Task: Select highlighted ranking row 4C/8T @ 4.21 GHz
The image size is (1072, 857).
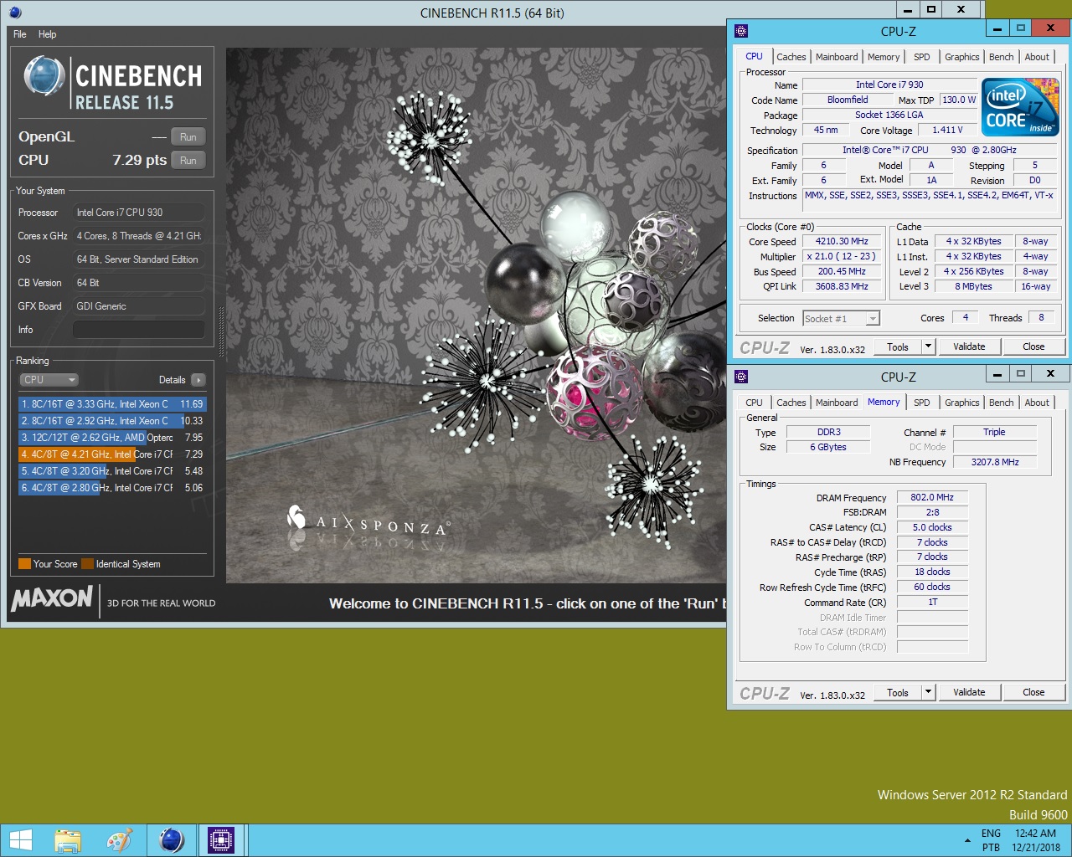Action: pyautogui.click(x=111, y=454)
